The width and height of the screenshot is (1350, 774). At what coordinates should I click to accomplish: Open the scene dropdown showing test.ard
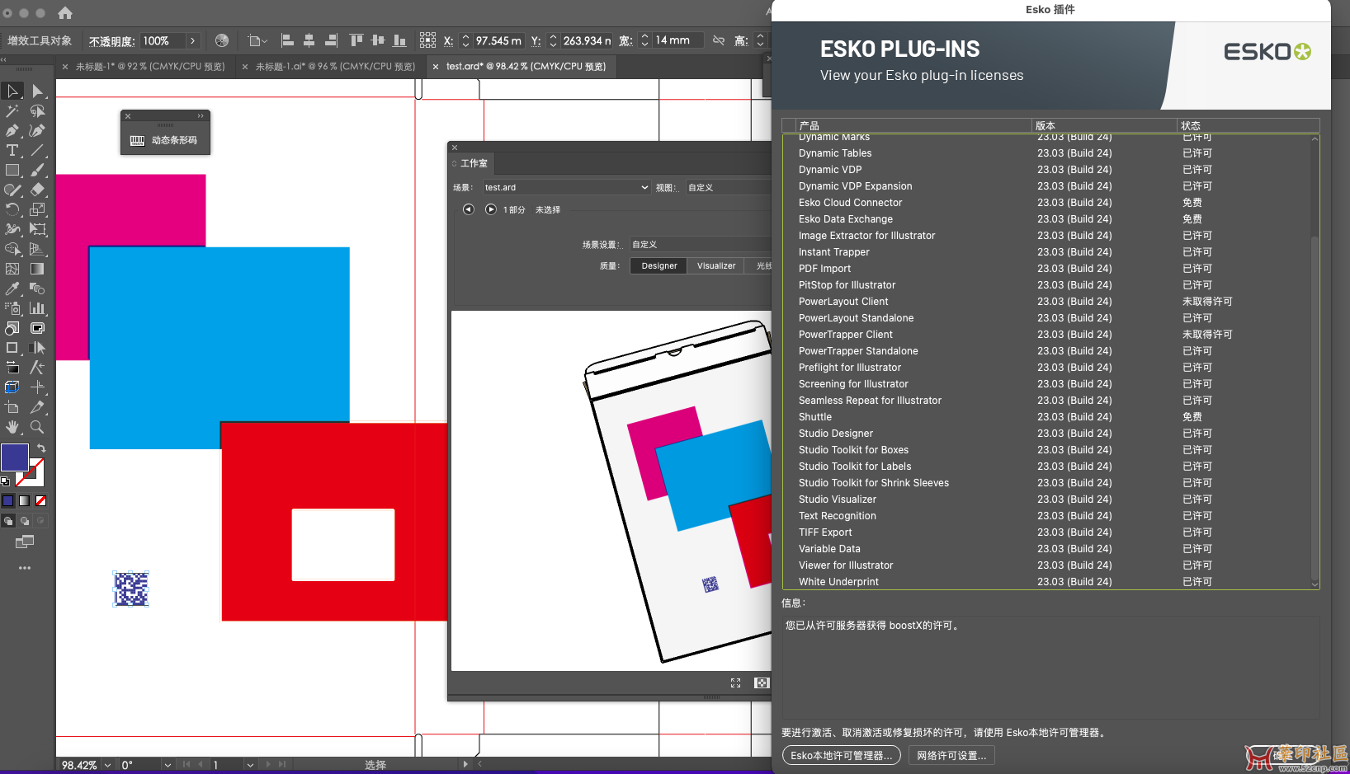pyautogui.click(x=566, y=188)
